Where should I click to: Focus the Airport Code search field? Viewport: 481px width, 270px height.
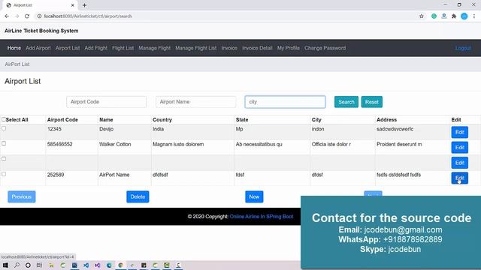106,102
